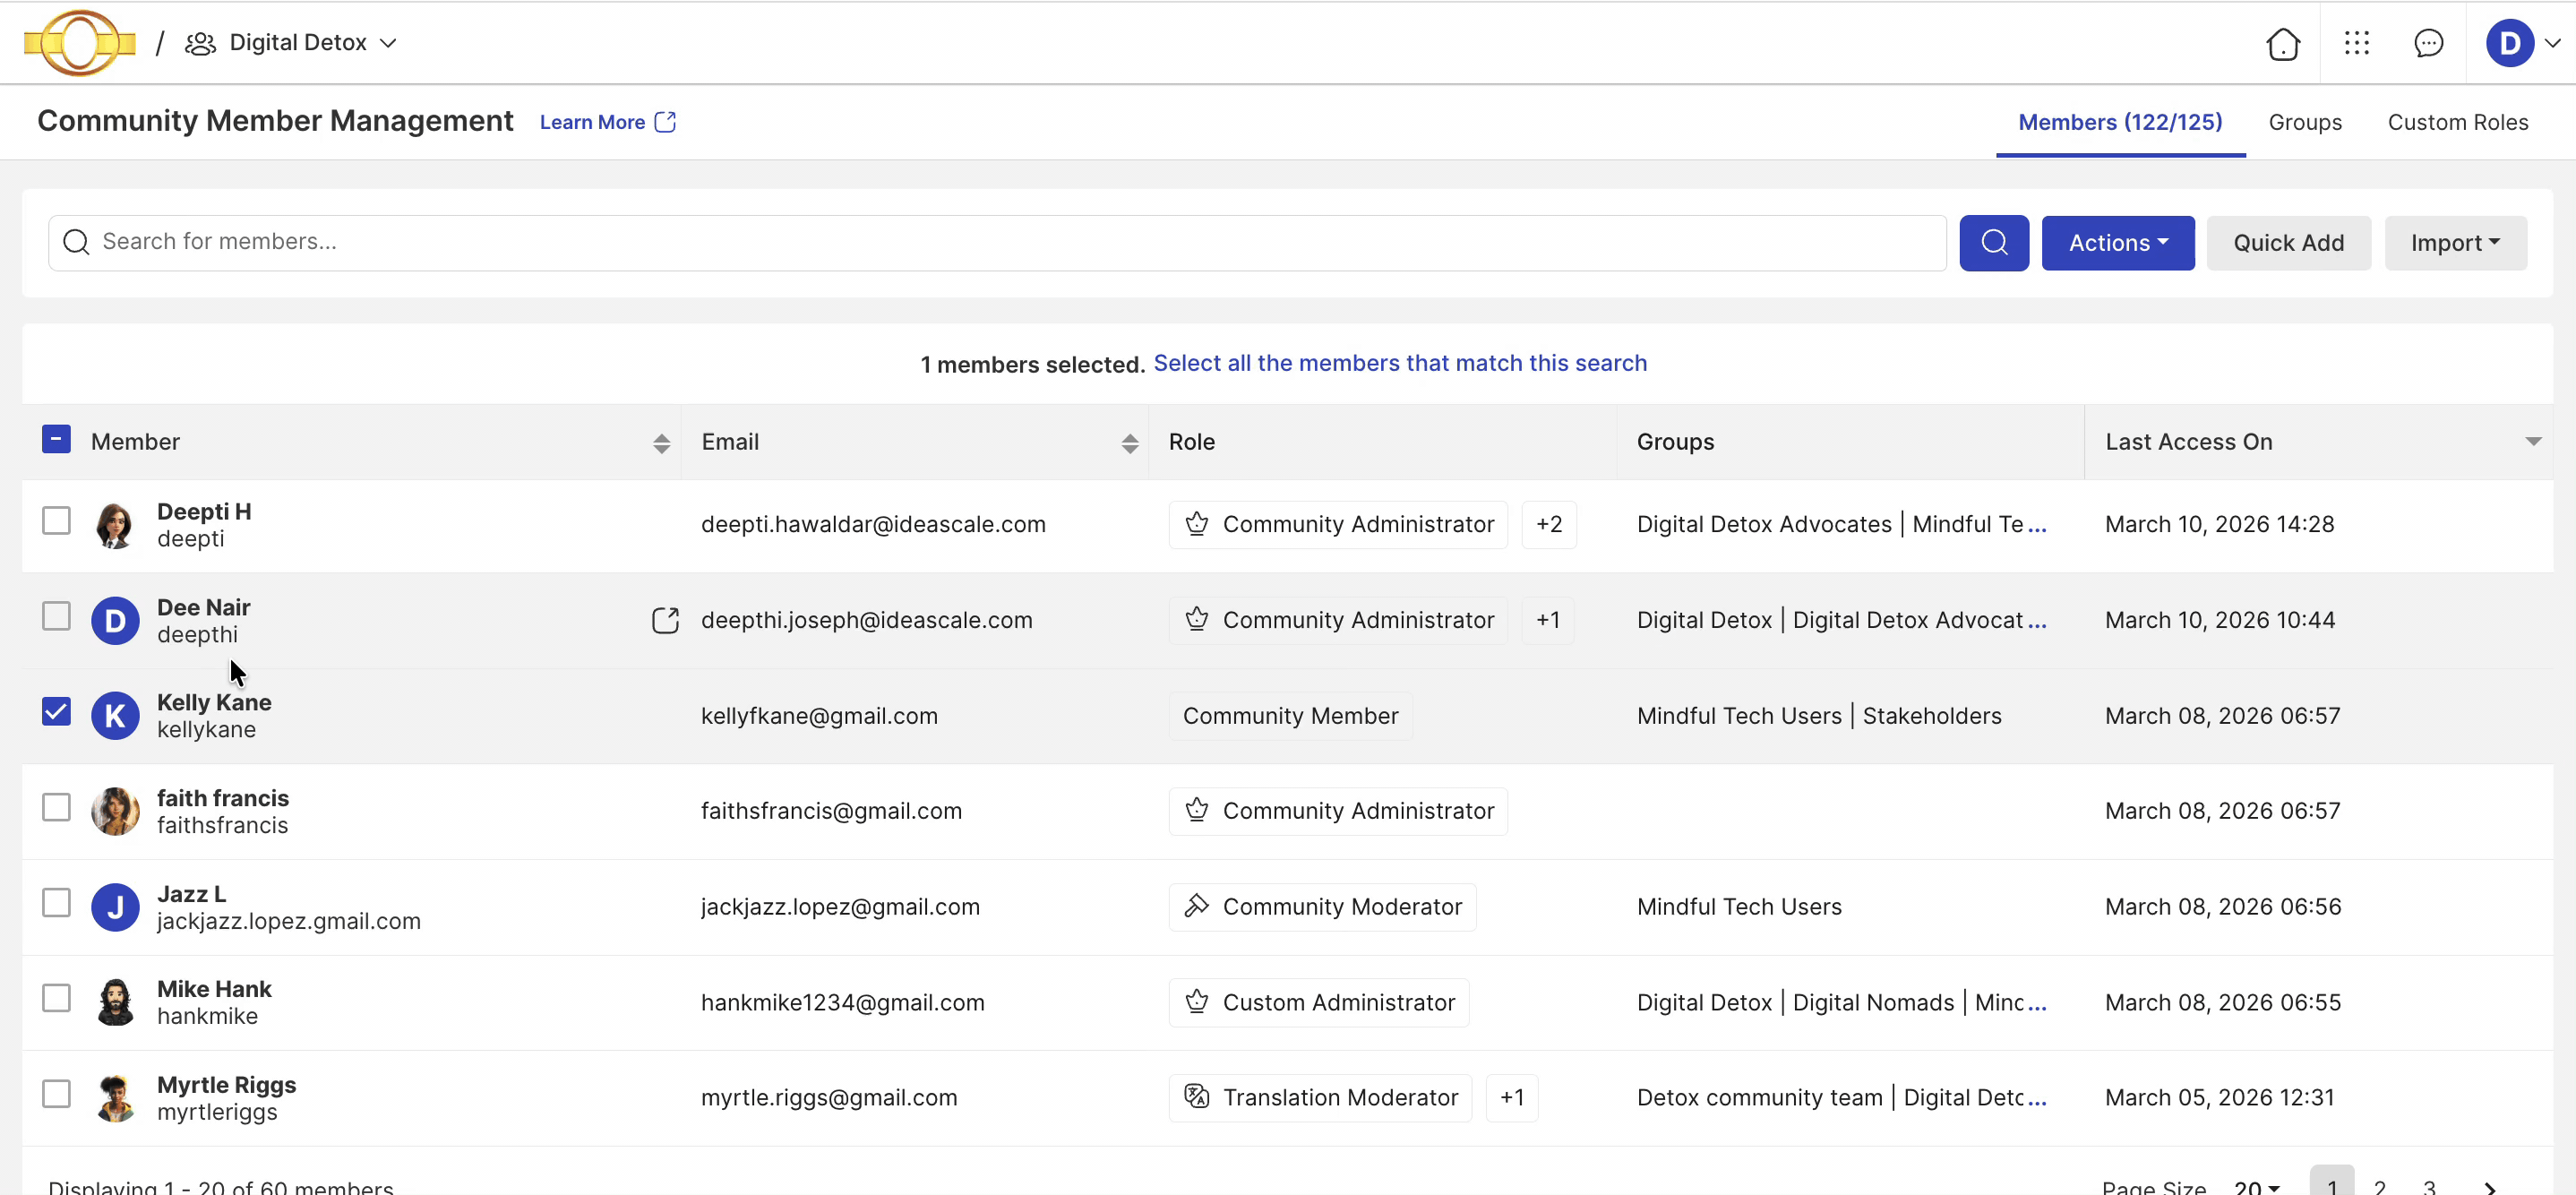
Task: Expand the Actions dropdown
Action: (x=2117, y=243)
